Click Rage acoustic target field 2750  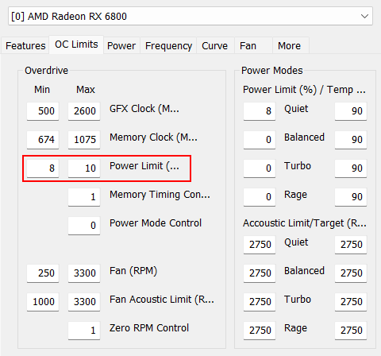(x=351, y=331)
